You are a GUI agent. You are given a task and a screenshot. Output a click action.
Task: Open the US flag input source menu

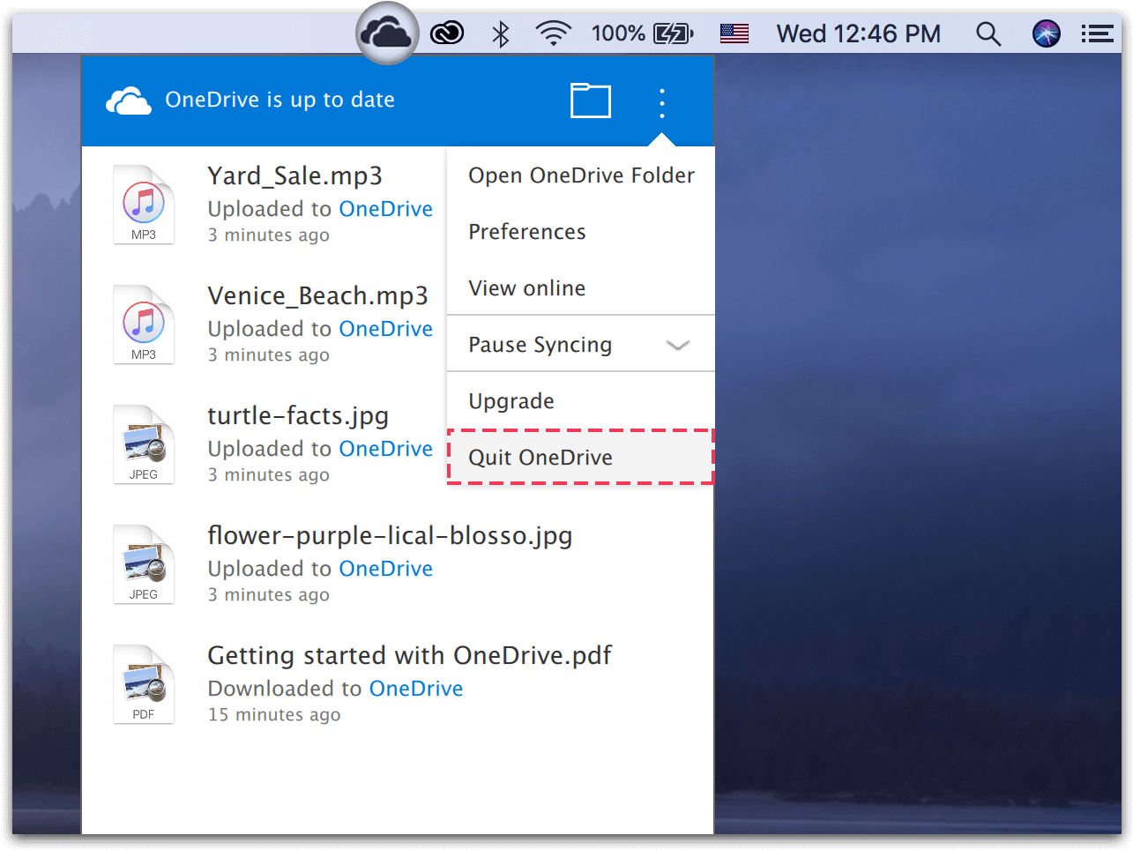[x=734, y=34]
